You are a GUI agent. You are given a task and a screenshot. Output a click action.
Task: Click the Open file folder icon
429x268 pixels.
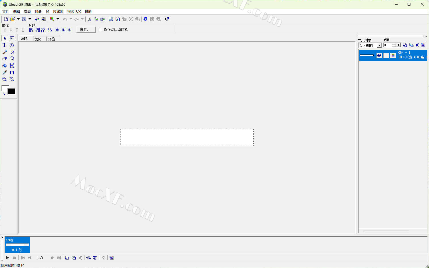click(12, 19)
